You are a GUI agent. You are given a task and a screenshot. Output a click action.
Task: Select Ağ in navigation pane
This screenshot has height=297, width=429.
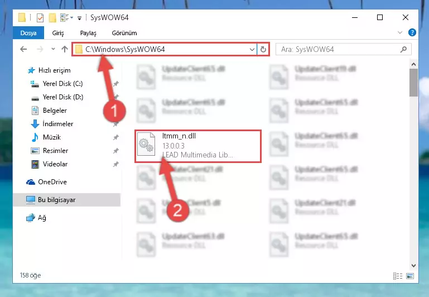pyautogui.click(x=42, y=218)
